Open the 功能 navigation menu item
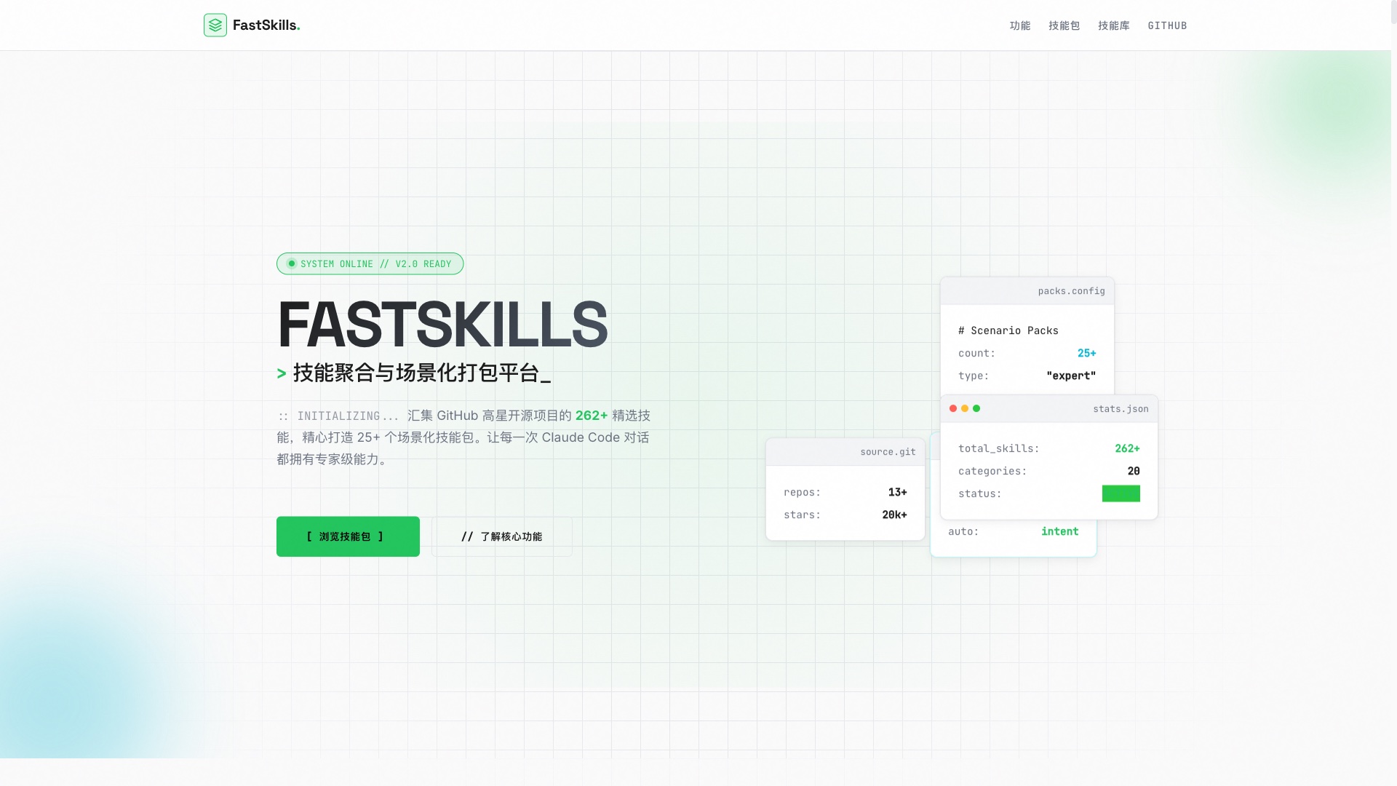Image resolution: width=1397 pixels, height=786 pixels. pos(1020,25)
